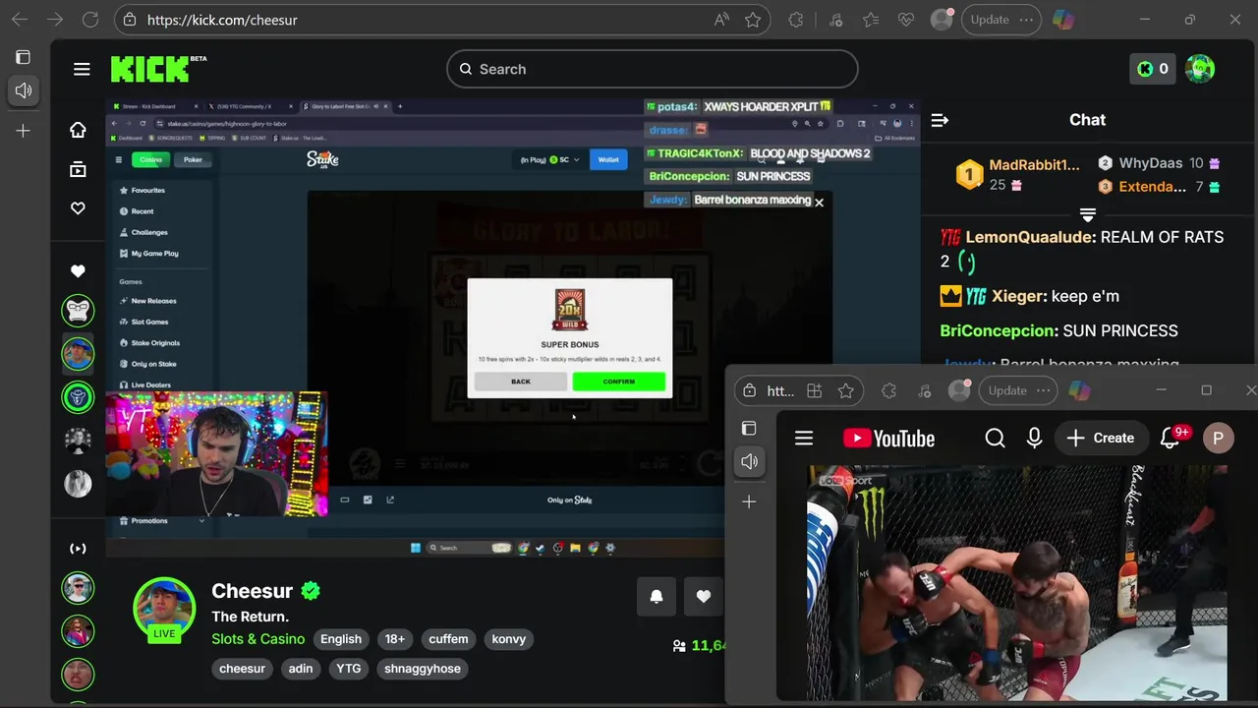Image resolution: width=1258 pixels, height=708 pixels.
Task: Open Following heart outline in sidebar
Action: coord(78,208)
